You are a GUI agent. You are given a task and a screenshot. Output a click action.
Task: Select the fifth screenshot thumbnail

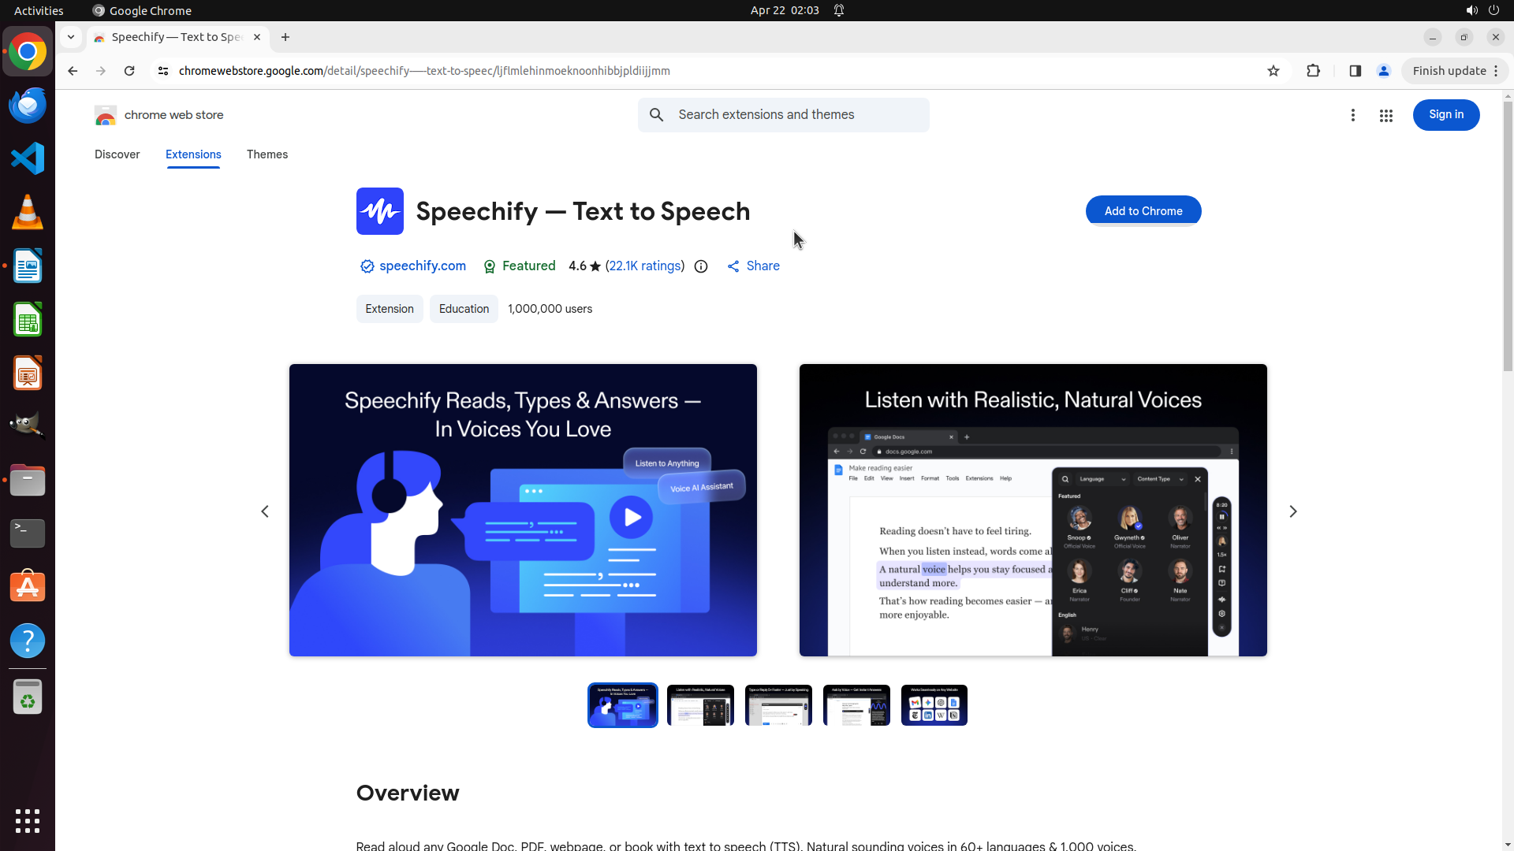click(934, 705)
